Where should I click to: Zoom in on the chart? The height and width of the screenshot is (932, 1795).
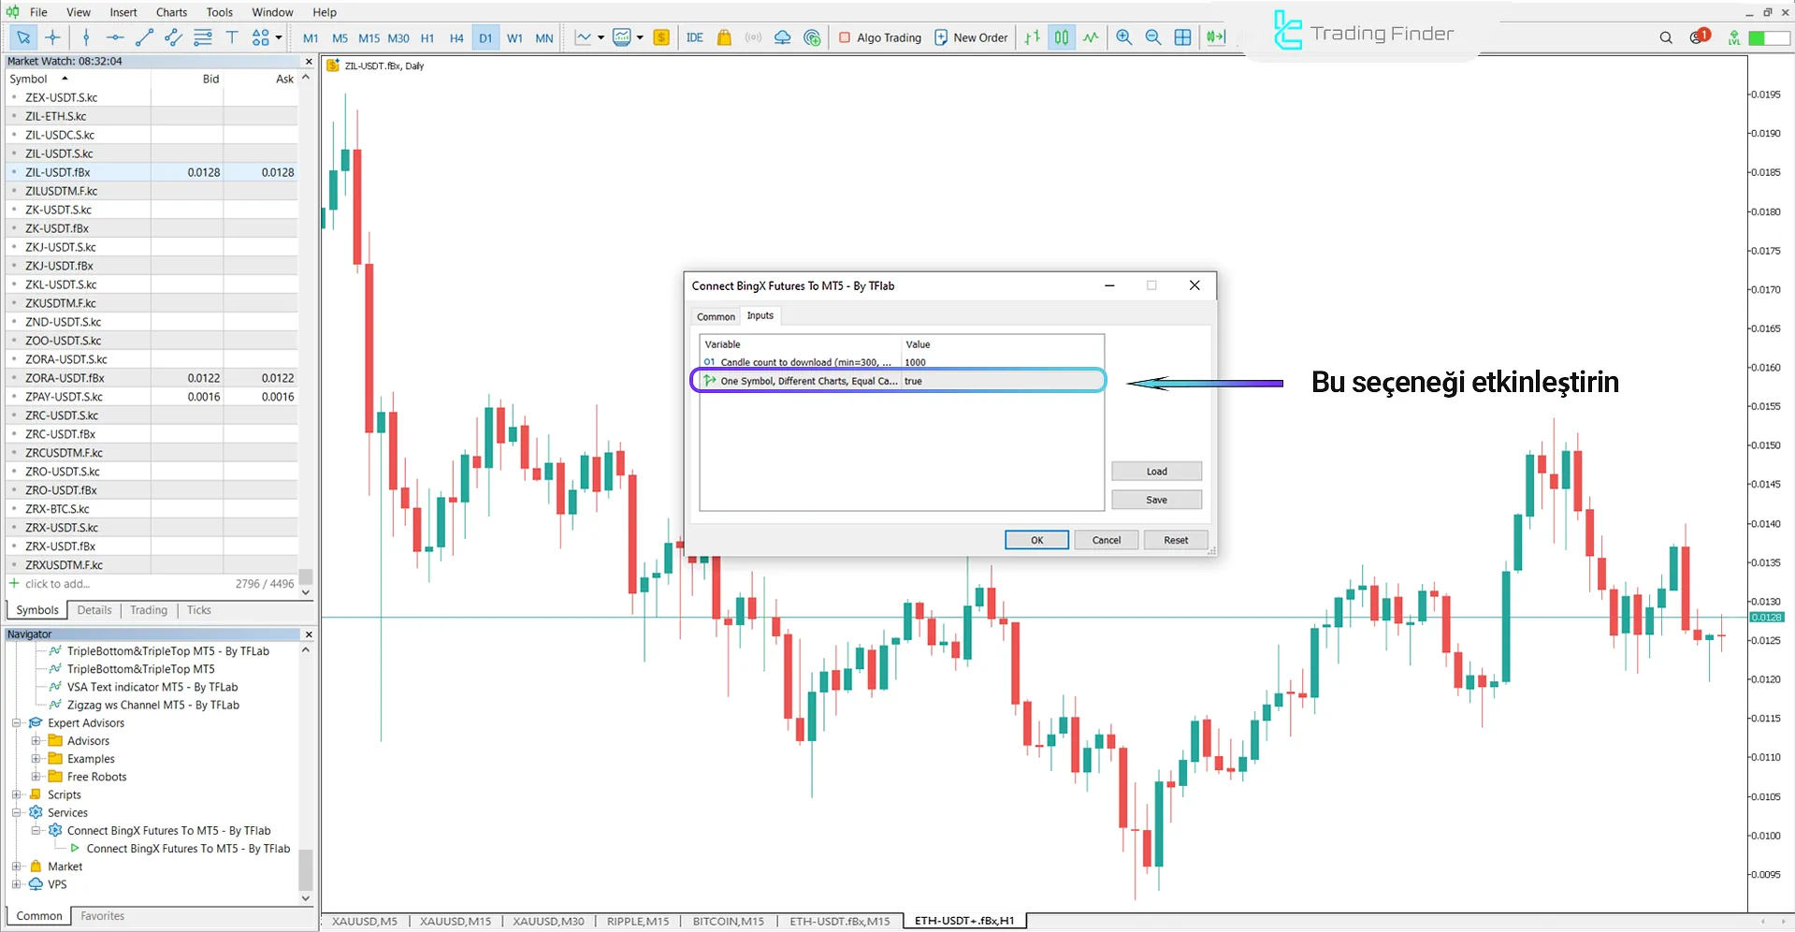tap(1124, 37)
